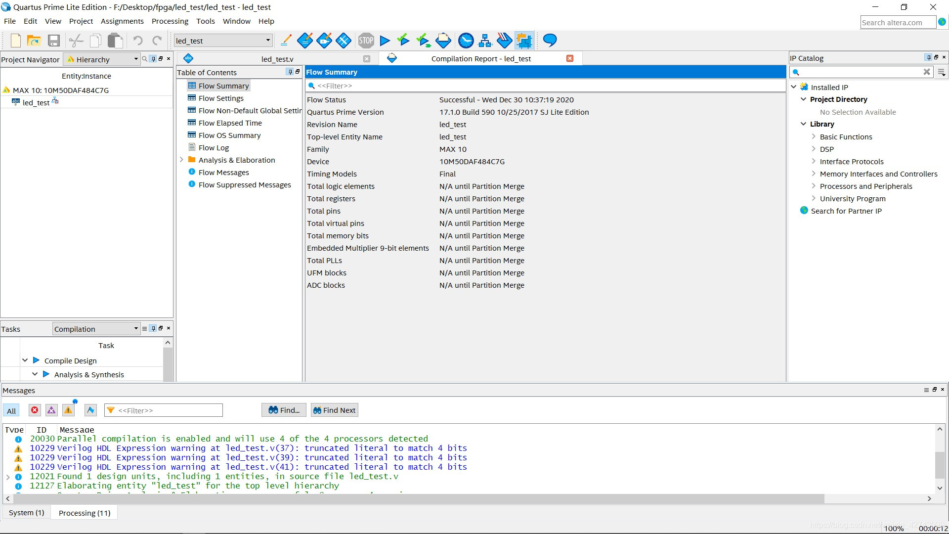The height and width of the screenshot is (534, 949).
Task: Click the Find Next button
Action: pos(335,410)
